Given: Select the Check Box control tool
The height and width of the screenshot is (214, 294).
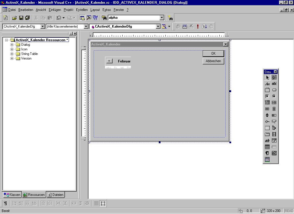Looking at the screenshot, I should coord(267,96).
